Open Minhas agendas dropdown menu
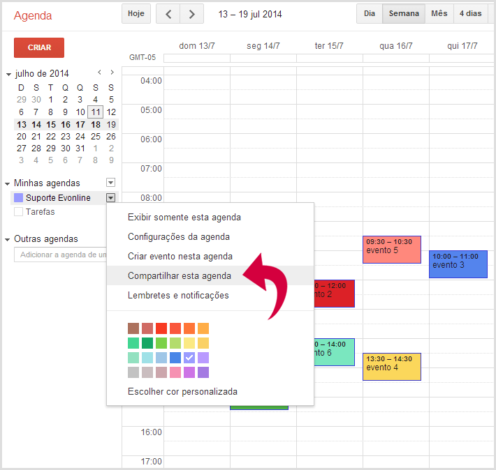 tap(110, 183)
